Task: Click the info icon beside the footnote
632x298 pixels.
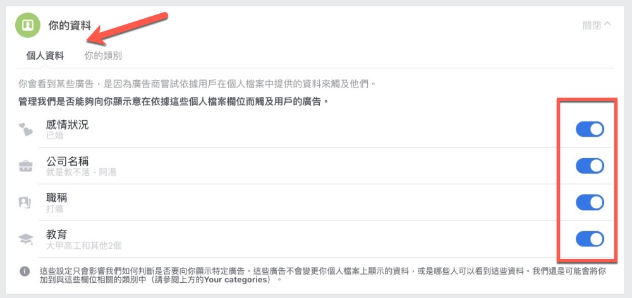Action: pos(25,272)
